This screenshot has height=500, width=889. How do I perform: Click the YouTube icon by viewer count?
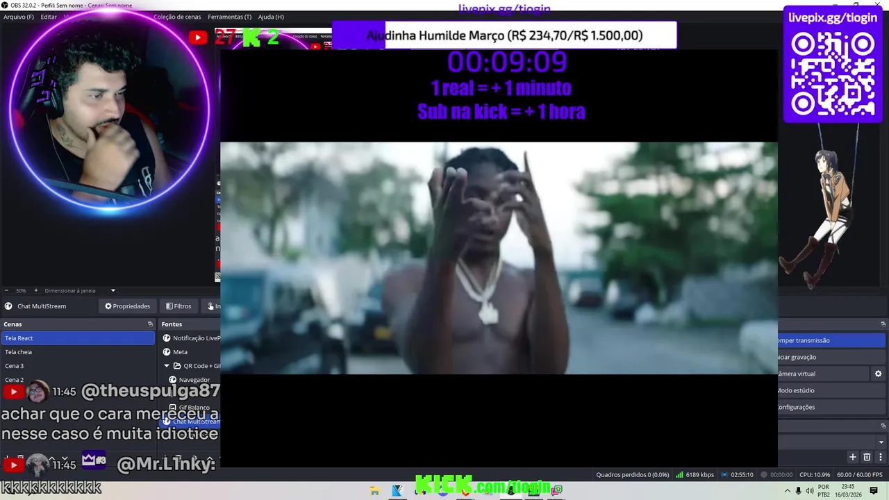[198, 37]
